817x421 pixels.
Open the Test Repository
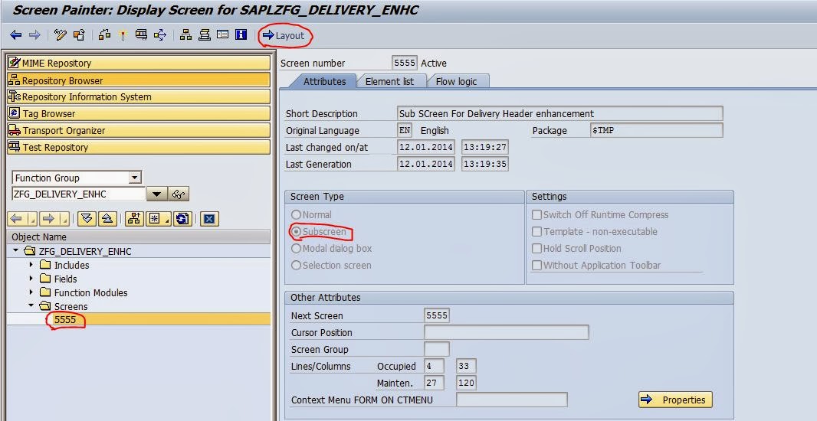click(x=139, y=147)
